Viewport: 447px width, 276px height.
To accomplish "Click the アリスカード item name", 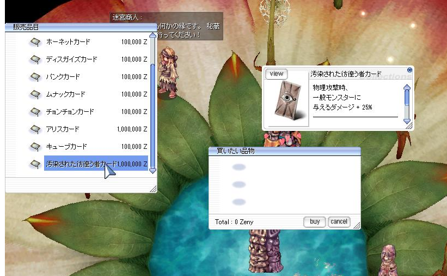I will point(63,129).
